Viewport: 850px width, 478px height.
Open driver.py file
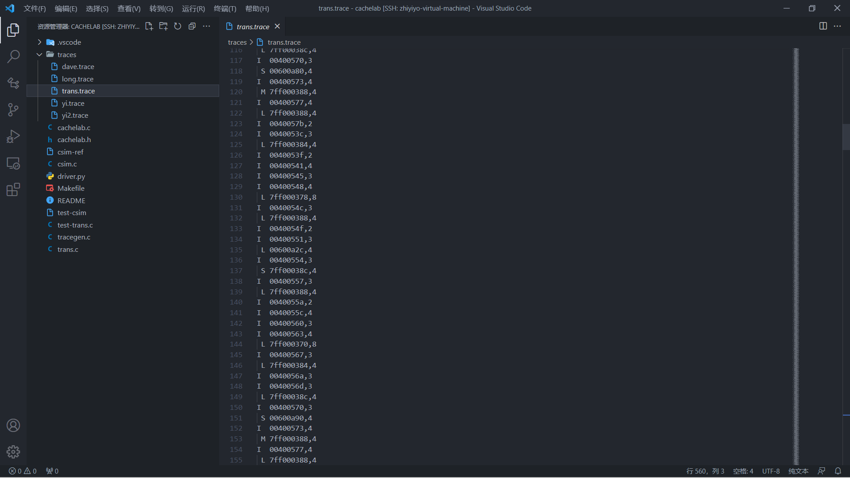click(x=123, y=176)
